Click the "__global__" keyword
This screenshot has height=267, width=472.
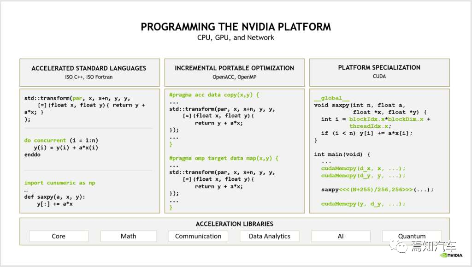pos(332,98)
